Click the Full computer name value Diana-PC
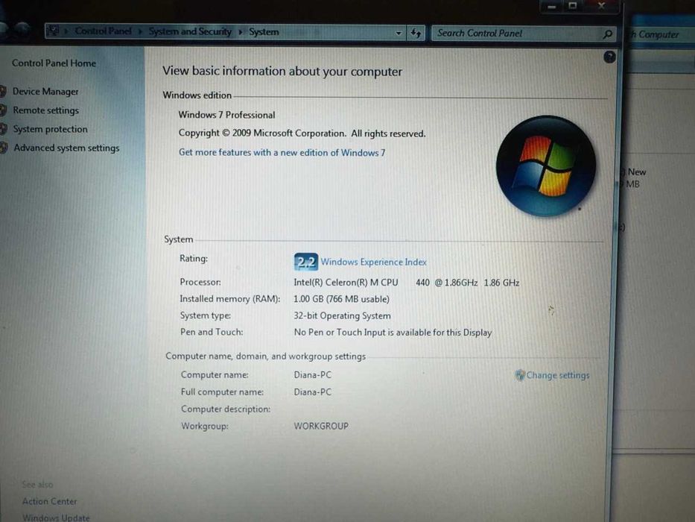This screenshot has width=695, height=522. (312, 392)
